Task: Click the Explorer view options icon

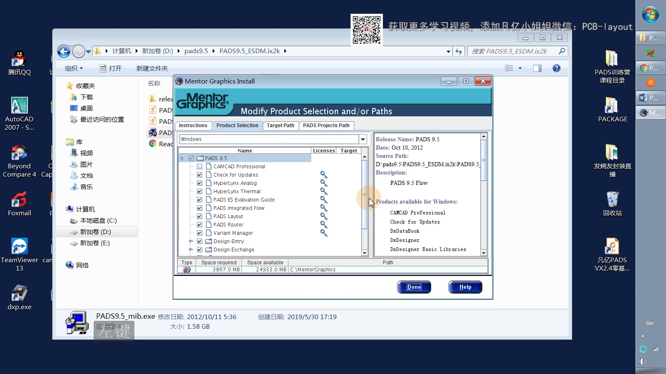Action: tap(509, 68)
